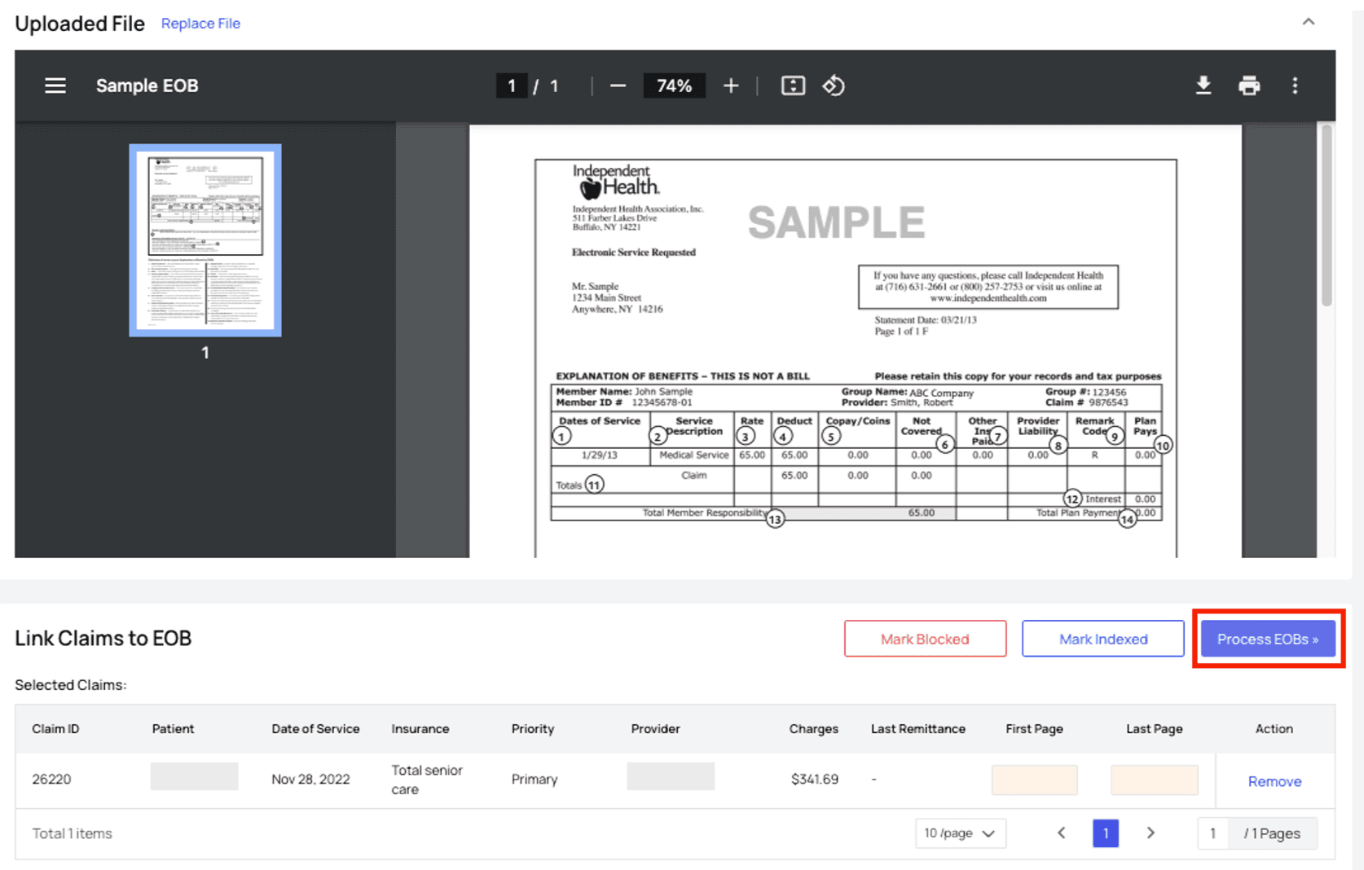Click the Total senior care insurance cell

(x=427, y=780)
